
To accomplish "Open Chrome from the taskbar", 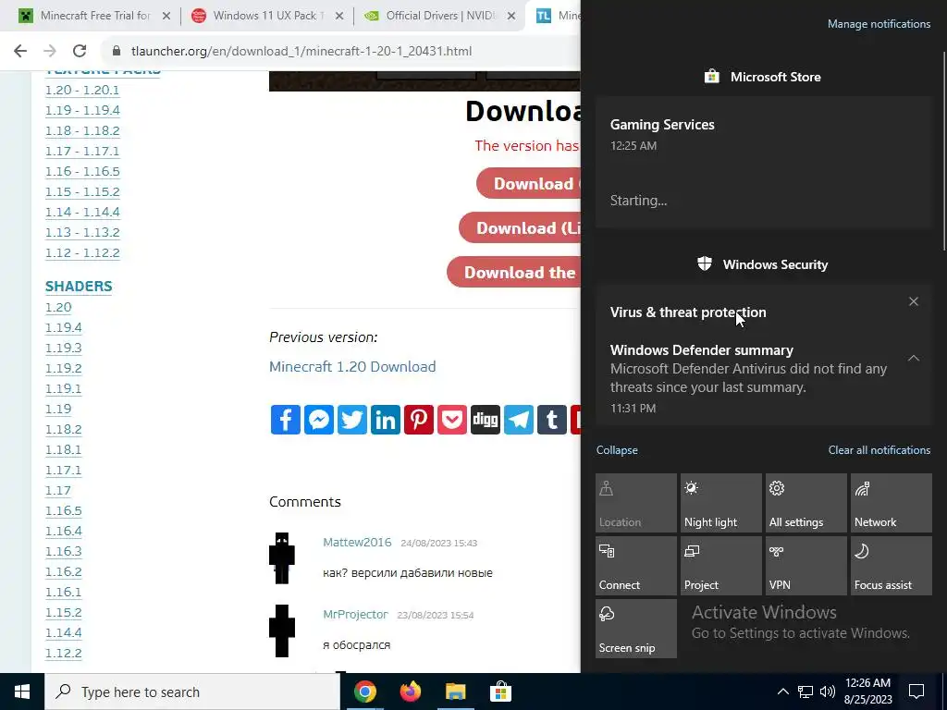I will pyautogui.click(x=364, y=692).
